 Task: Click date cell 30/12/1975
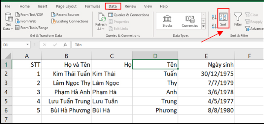click(x=207, y=74)
